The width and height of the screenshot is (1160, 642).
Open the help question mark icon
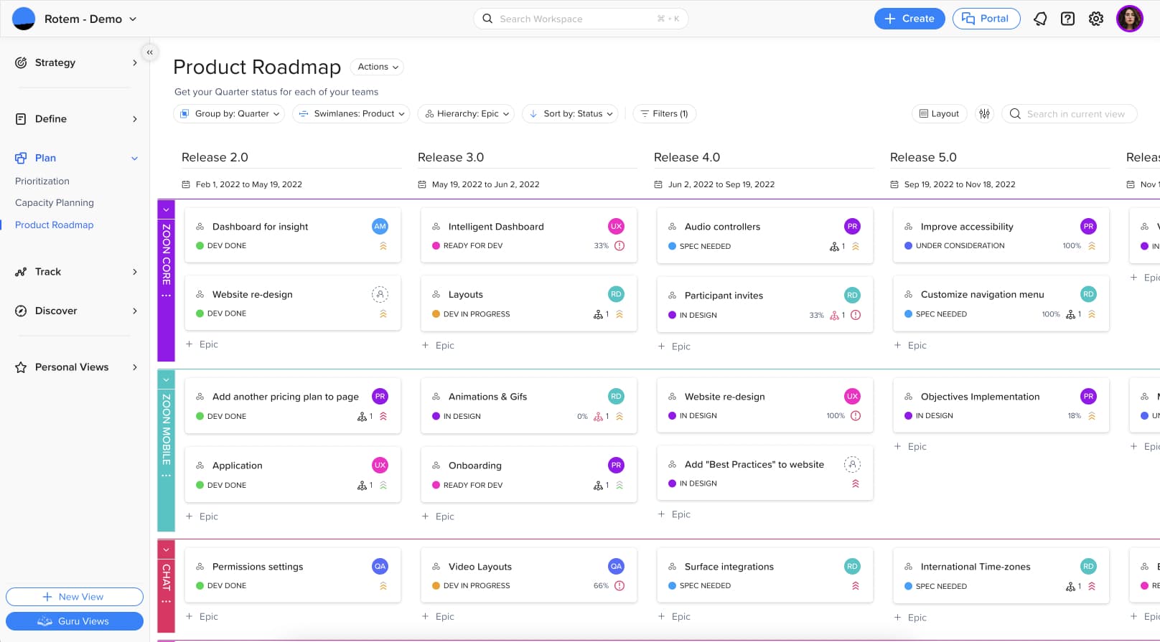click(x=1068, y=19)
